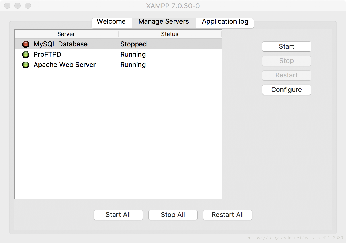Click the green status light beside ProFTPD

[x=26, y=54]
